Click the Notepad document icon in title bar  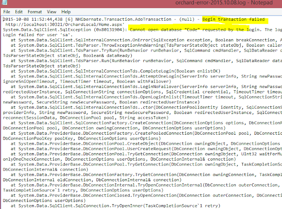click(4, 2)
